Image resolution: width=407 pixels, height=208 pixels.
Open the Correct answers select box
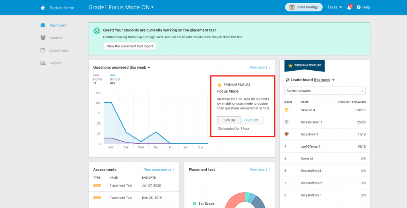coord(325,91)
